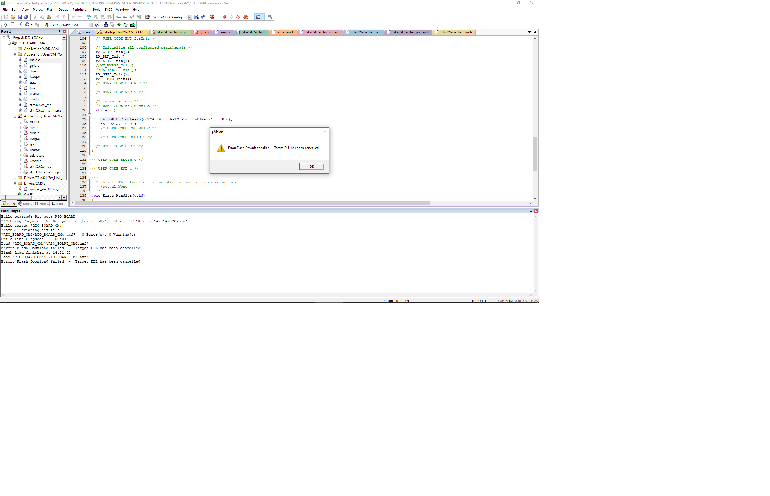Click Start/Stop Debug Session icon

[212, 17]
